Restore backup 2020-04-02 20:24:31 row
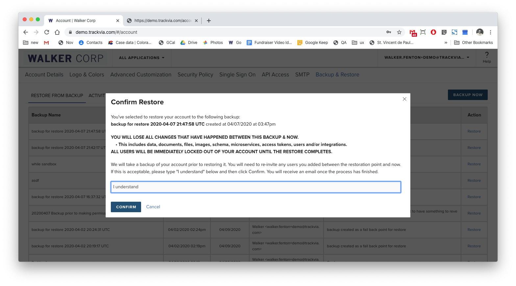 pyautogui.click(x=474, y=230)
